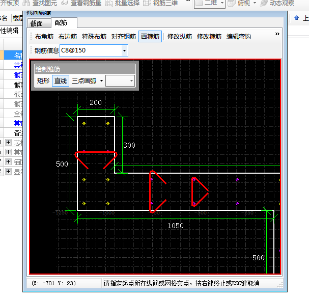Image resolution: width=309 pixels, height=300 pixels.
Task: Click the 200 dimension label
Action: [96, 102]
